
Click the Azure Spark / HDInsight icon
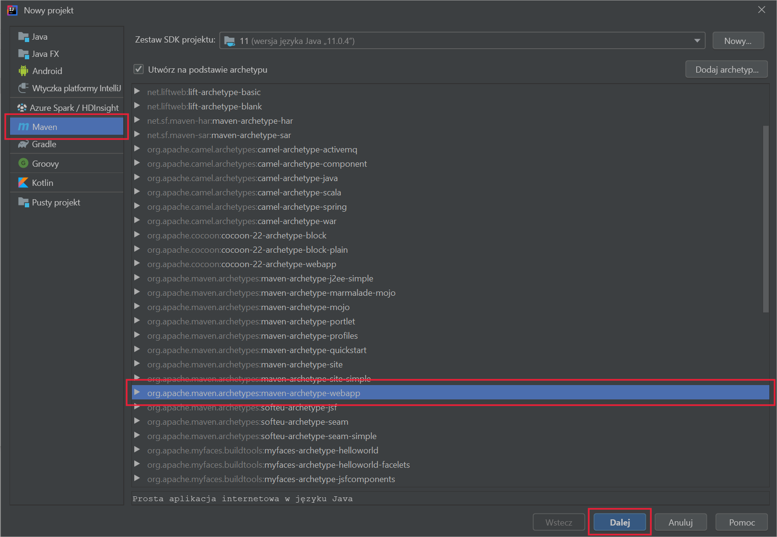point(22,107)
